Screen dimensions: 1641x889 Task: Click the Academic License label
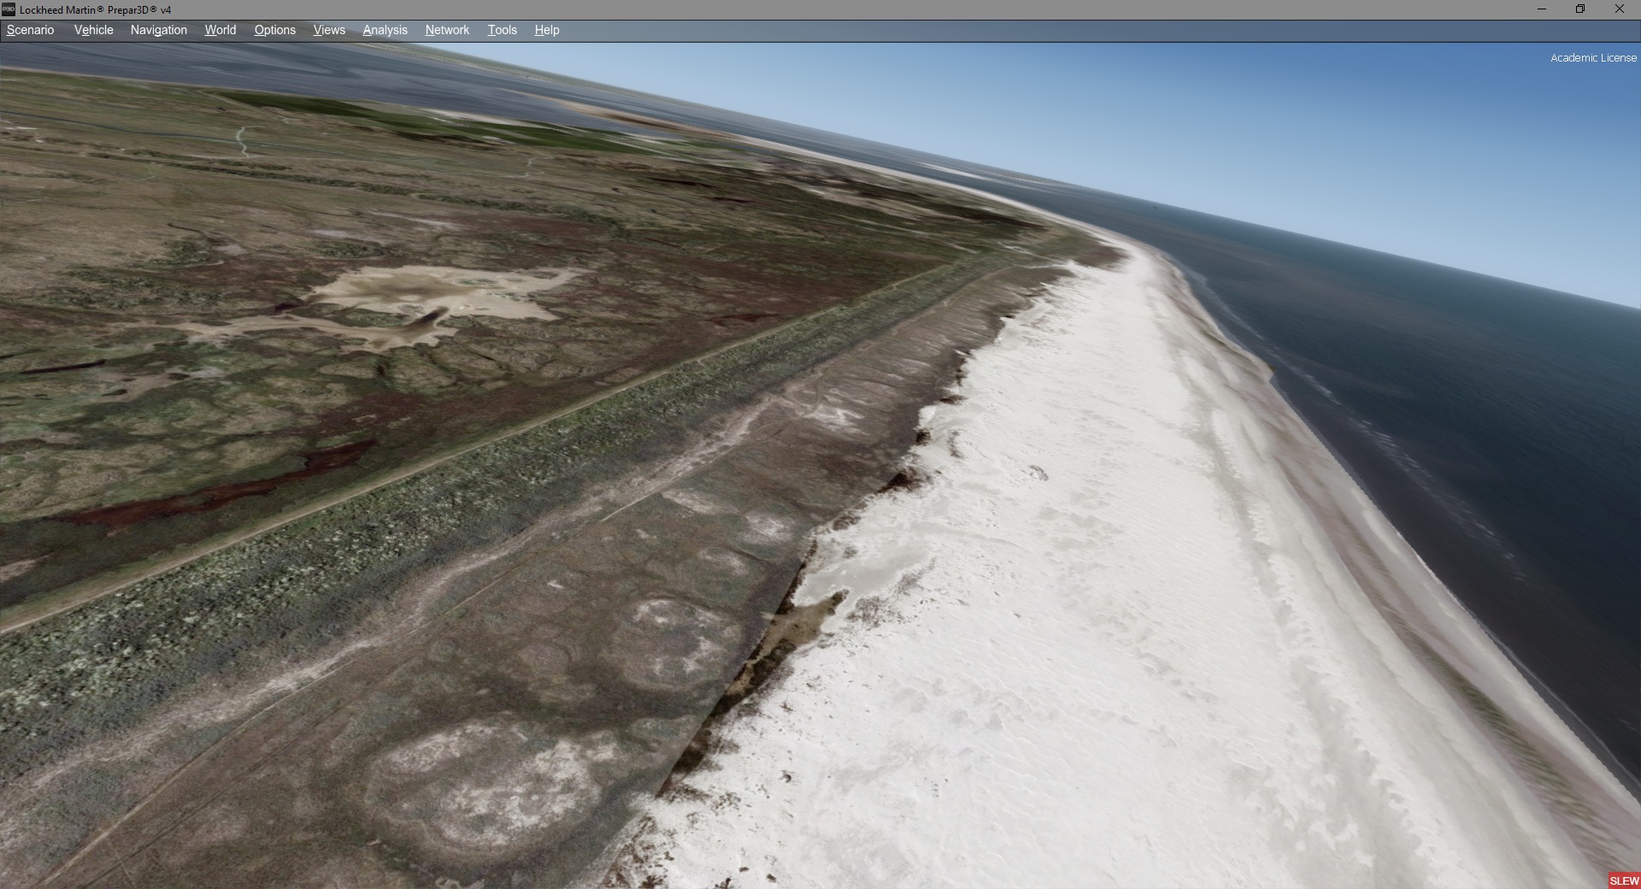coord(1593,58)
